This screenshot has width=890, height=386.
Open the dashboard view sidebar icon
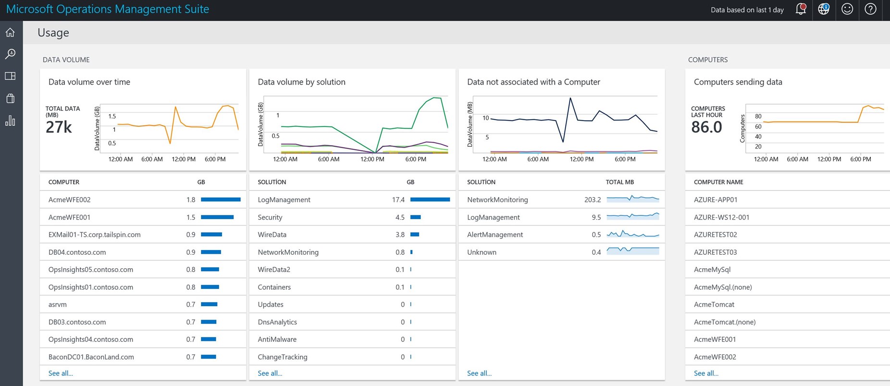(10, 76)
